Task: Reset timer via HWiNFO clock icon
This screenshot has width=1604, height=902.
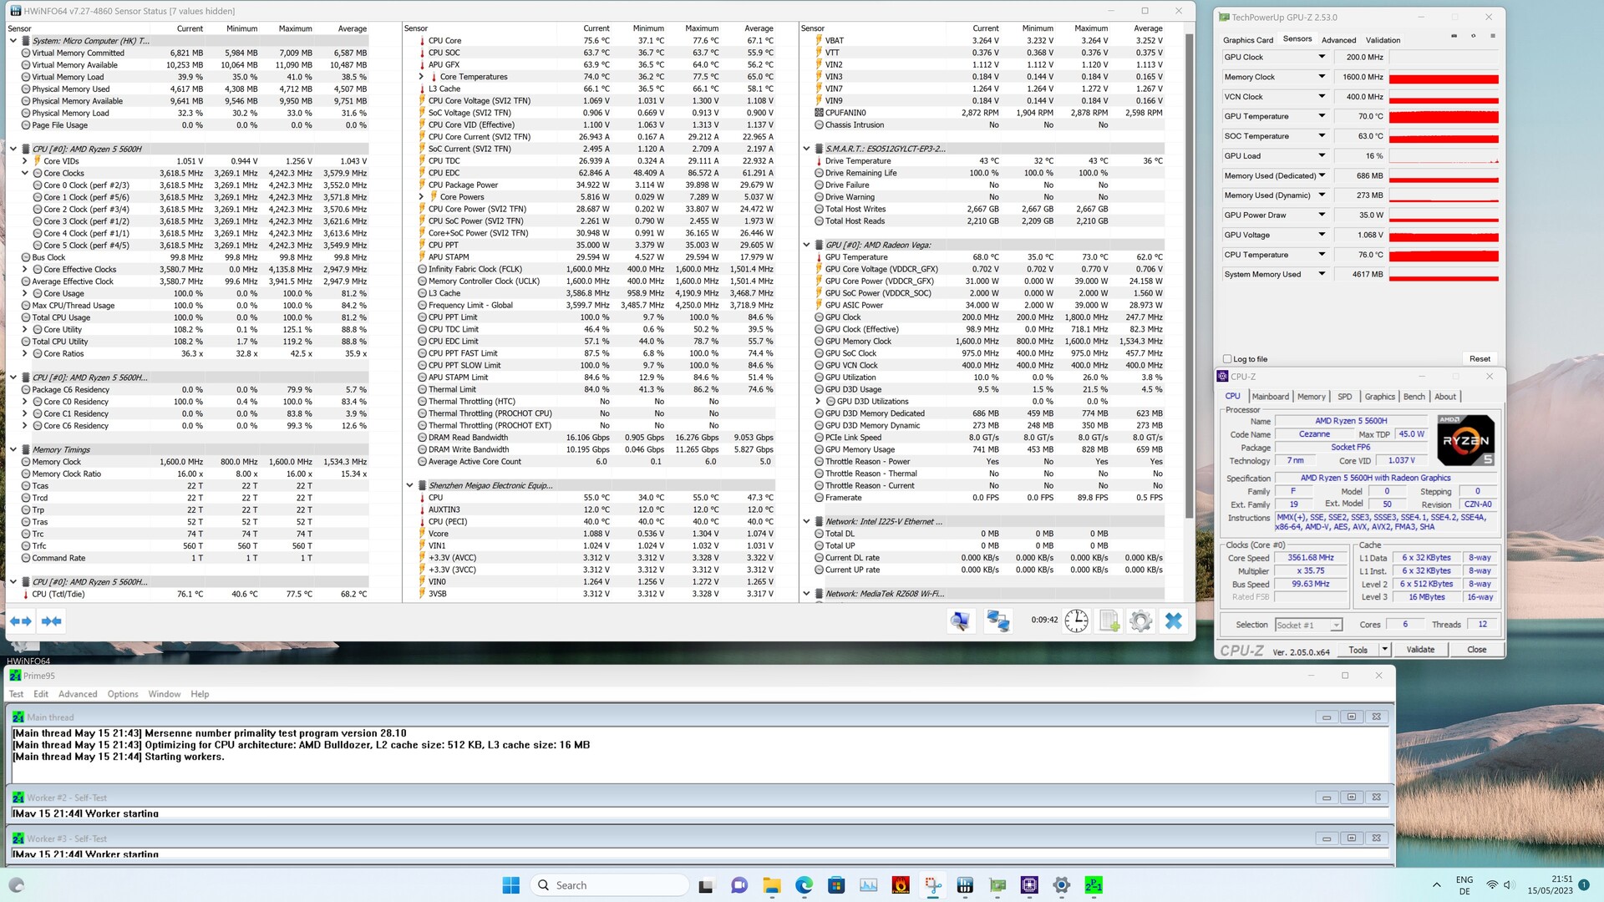Action: [1076, 621]
